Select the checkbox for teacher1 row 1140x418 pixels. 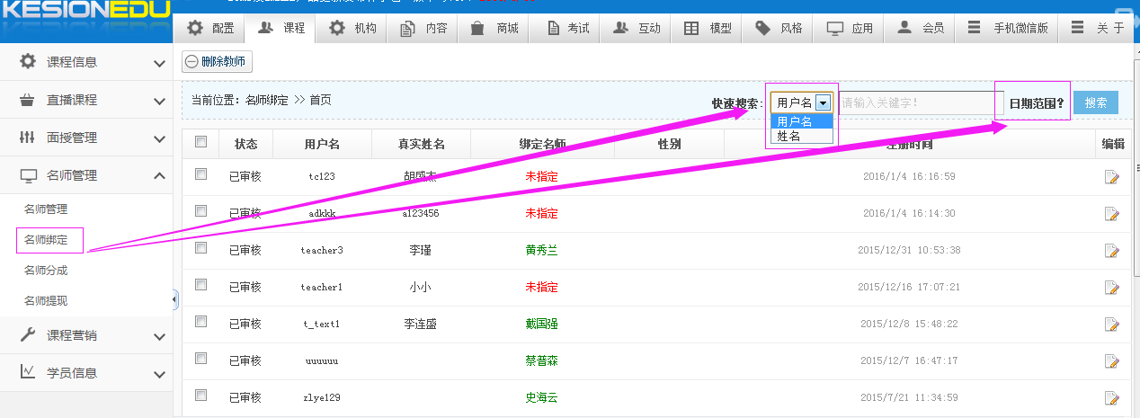coord(200,285)
